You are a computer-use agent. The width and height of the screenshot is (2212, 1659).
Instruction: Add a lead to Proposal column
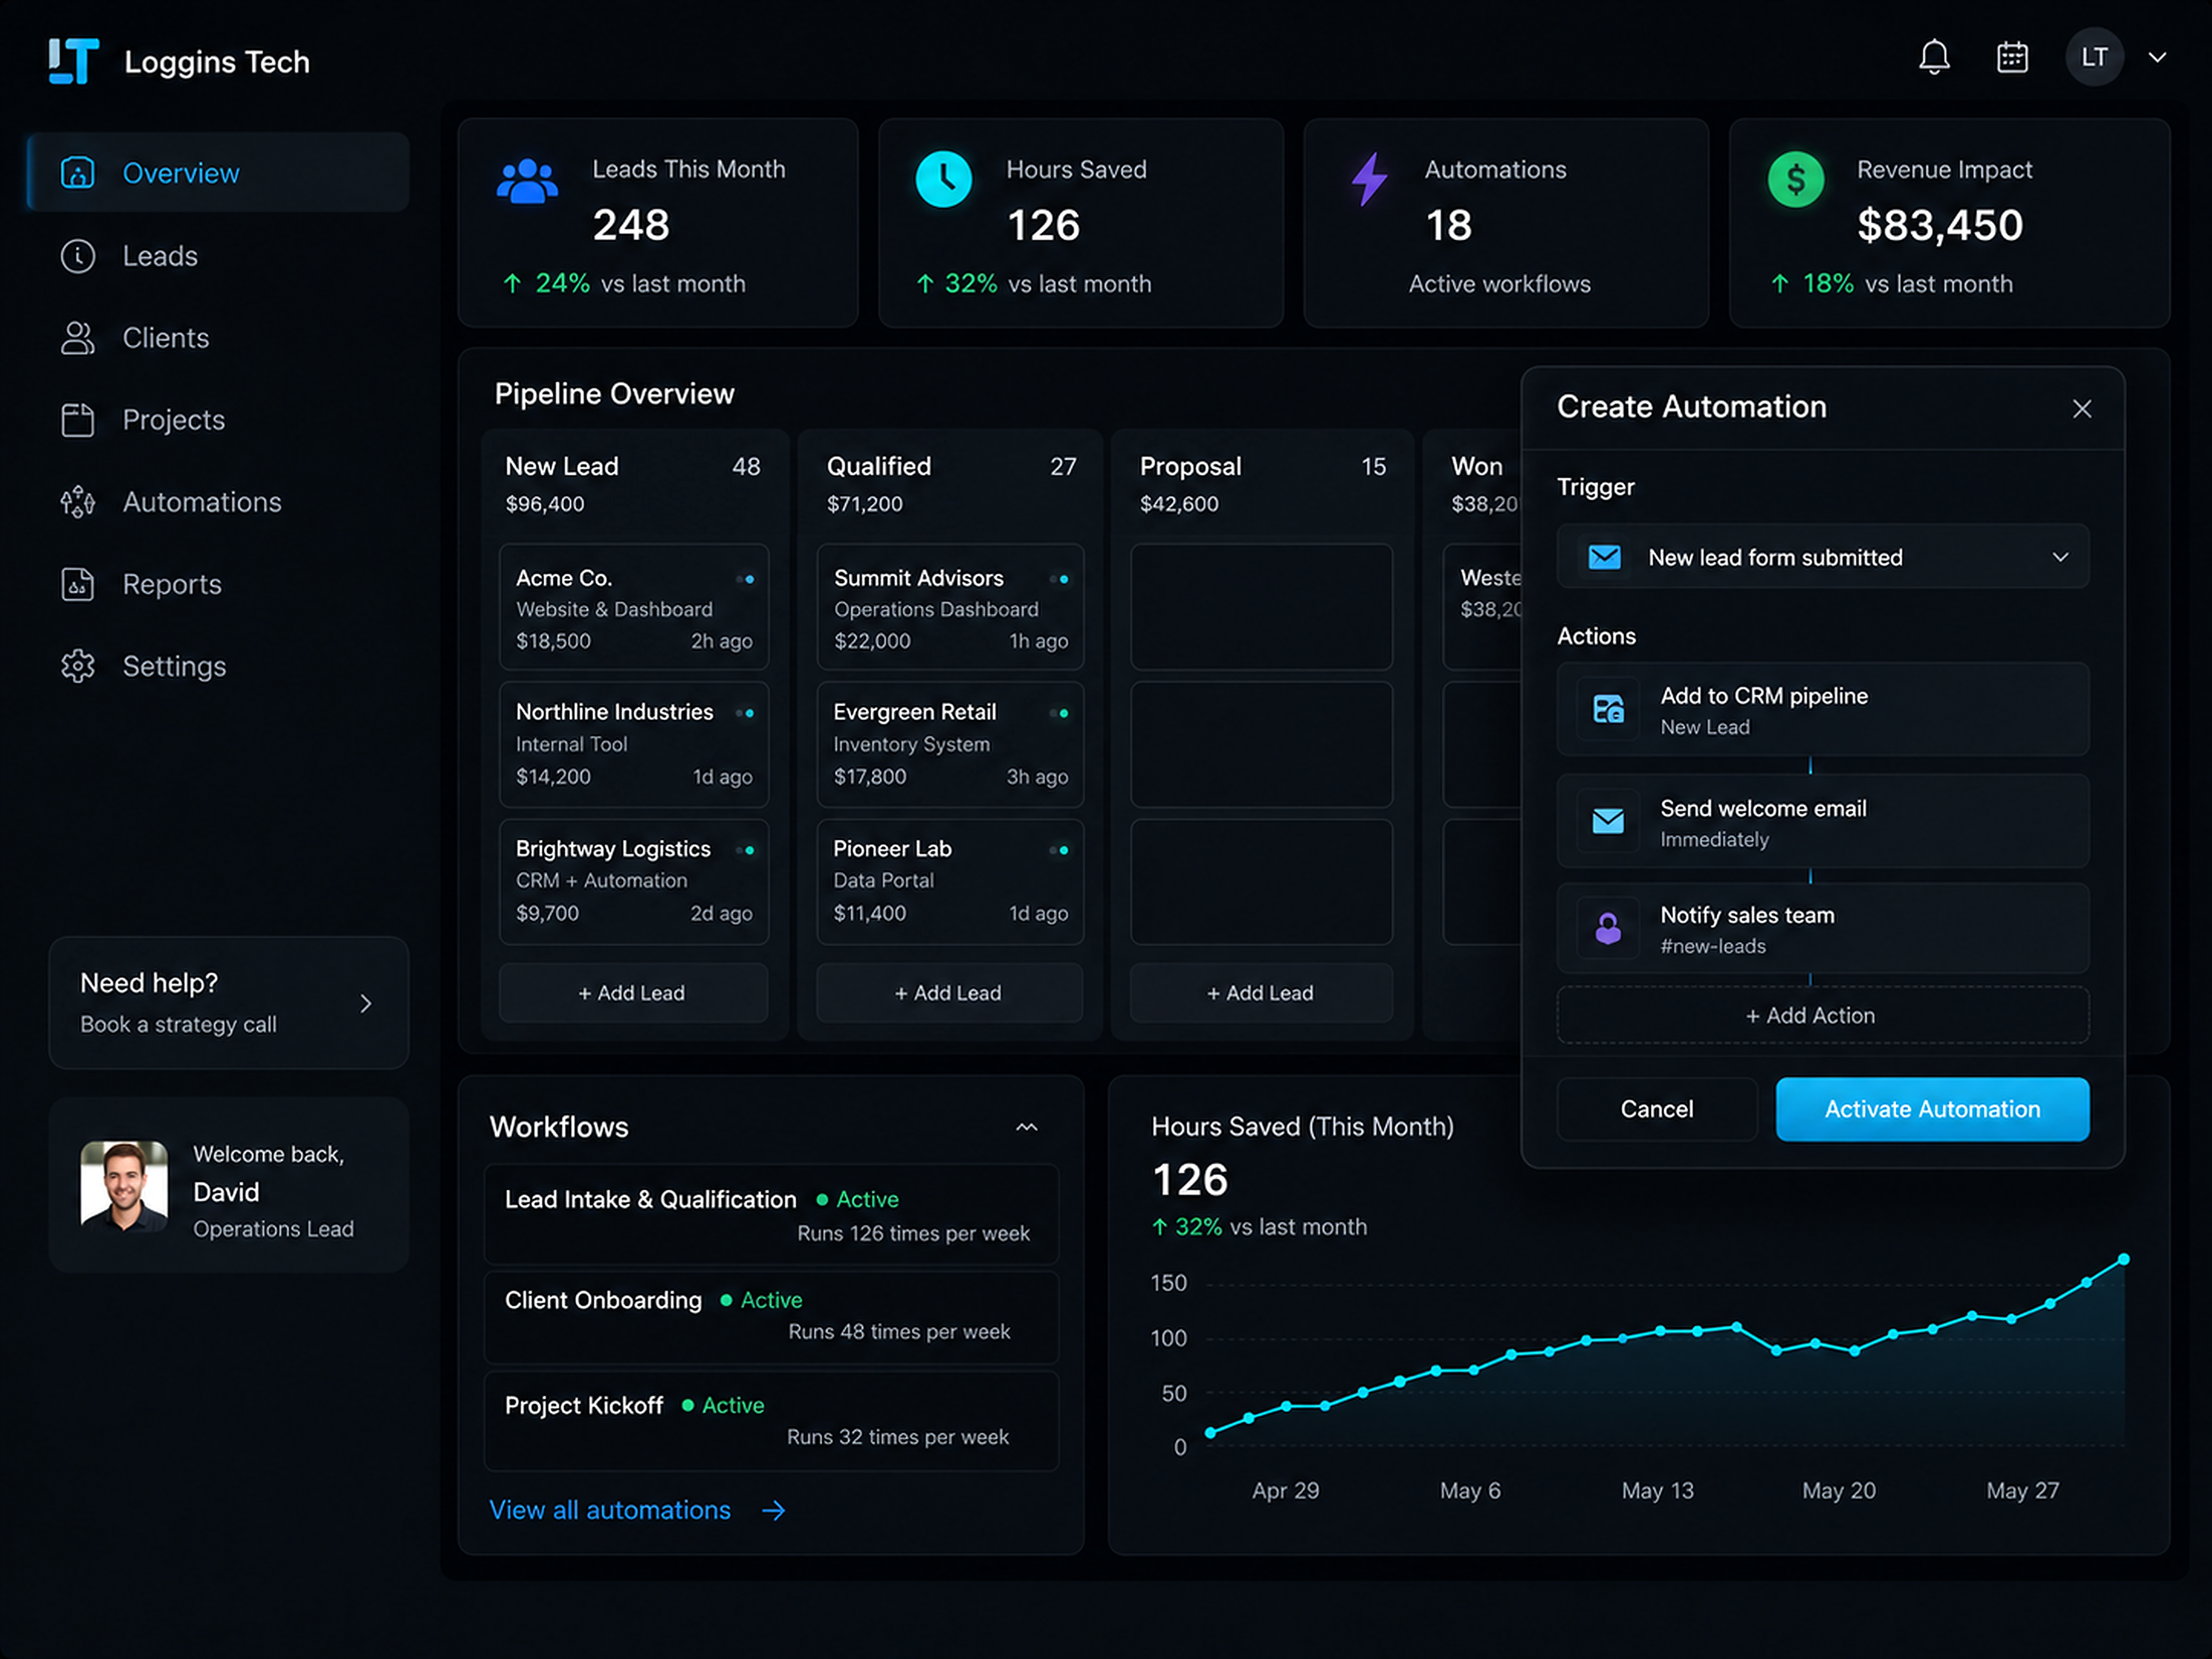coord(1261,993)
